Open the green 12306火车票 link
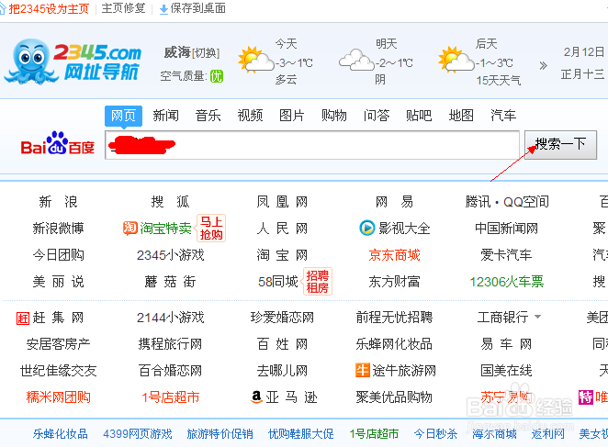 pyautogui.click(x=506, y=282)
